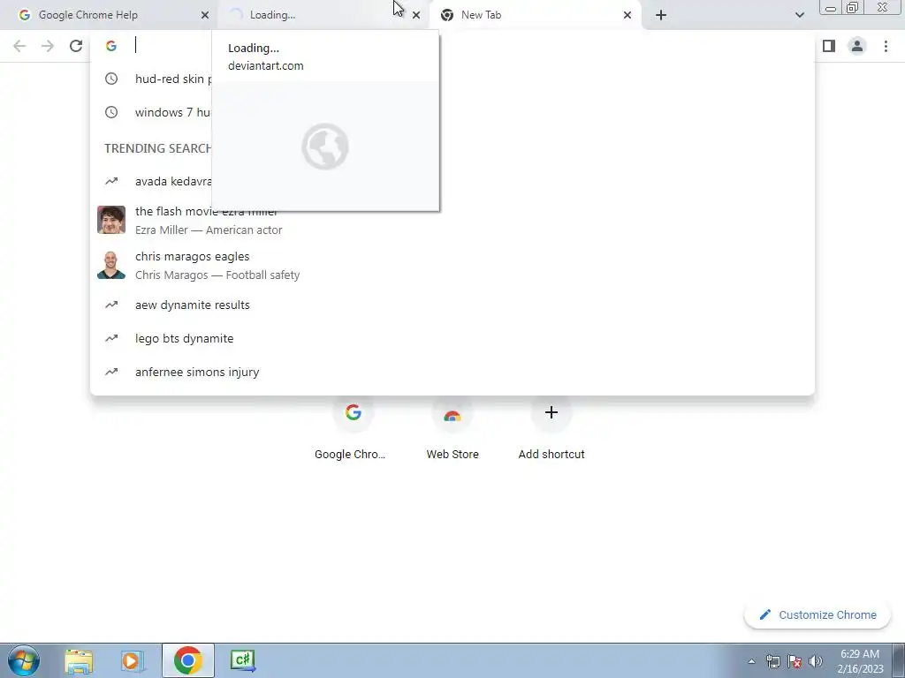Choose 'the flash movie ezra miller' suggestion
Viewport: 905px width, 678px height.
[452, 220]
